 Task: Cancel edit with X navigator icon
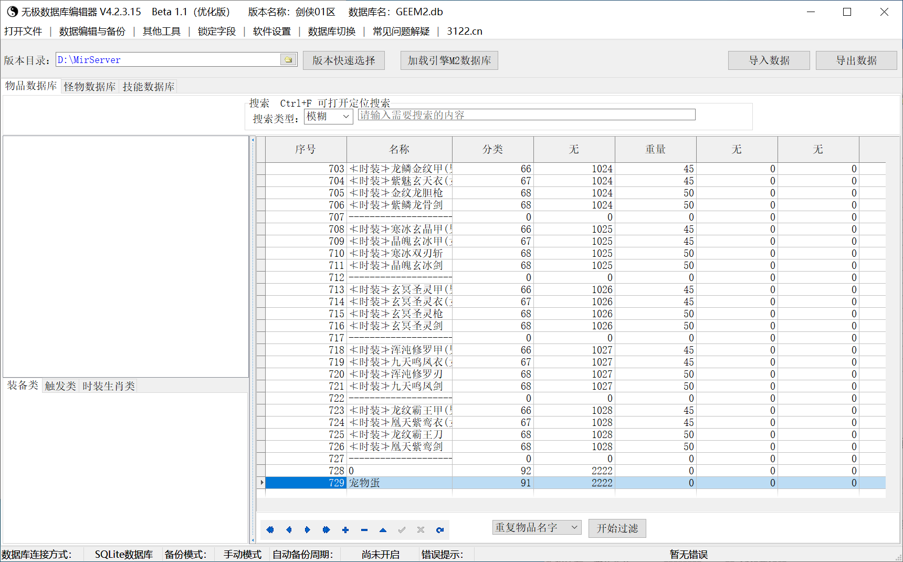click(x=421, y=530)
